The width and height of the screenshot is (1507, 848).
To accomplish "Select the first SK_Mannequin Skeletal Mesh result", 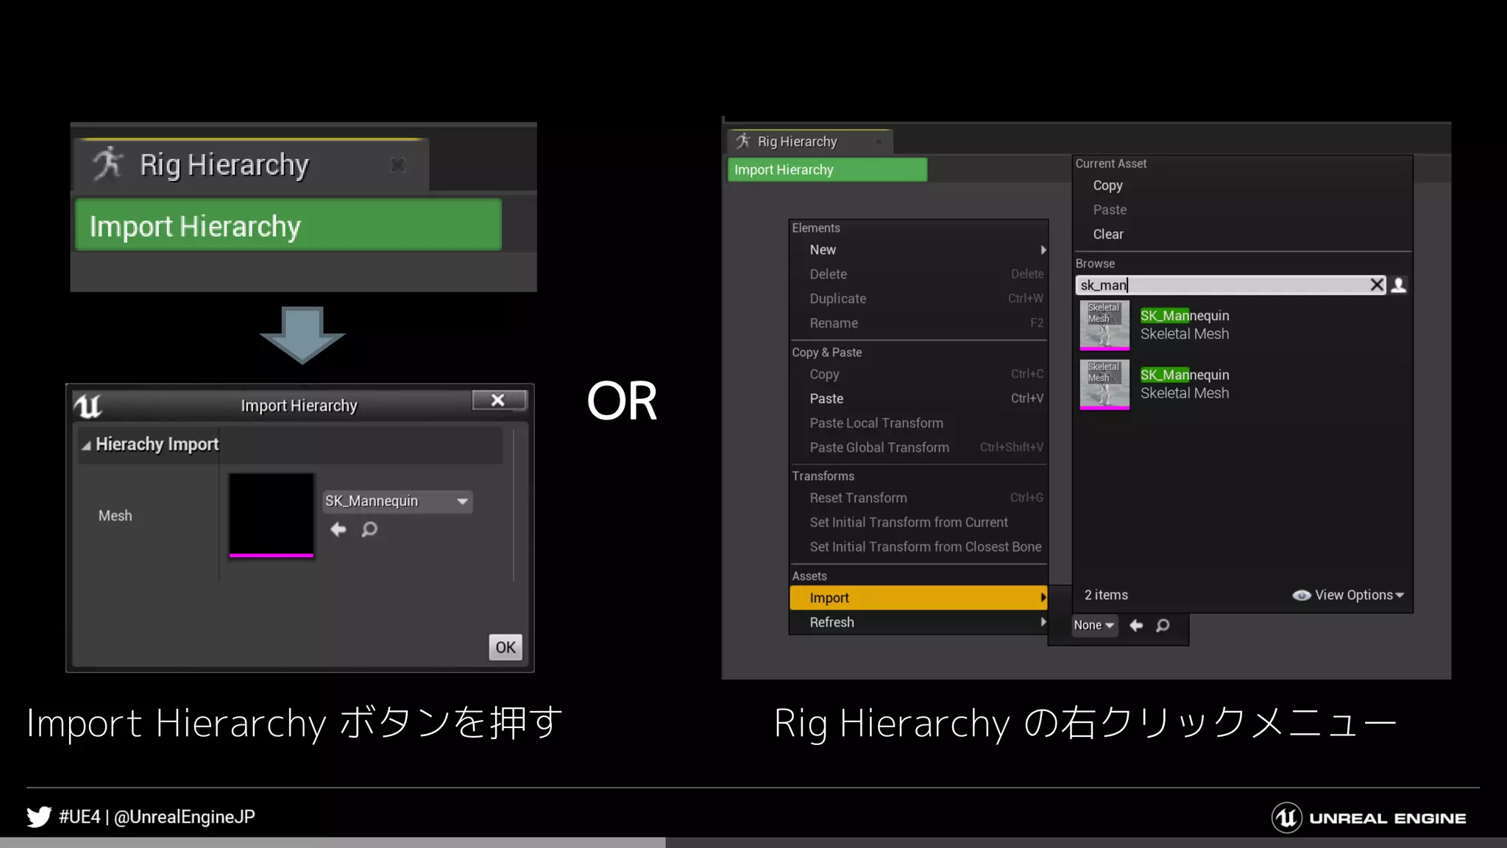I will 1242,325.
